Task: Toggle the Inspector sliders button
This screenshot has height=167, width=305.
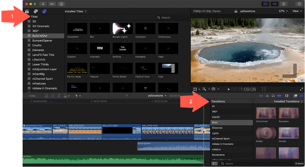Action: (284, 4)
